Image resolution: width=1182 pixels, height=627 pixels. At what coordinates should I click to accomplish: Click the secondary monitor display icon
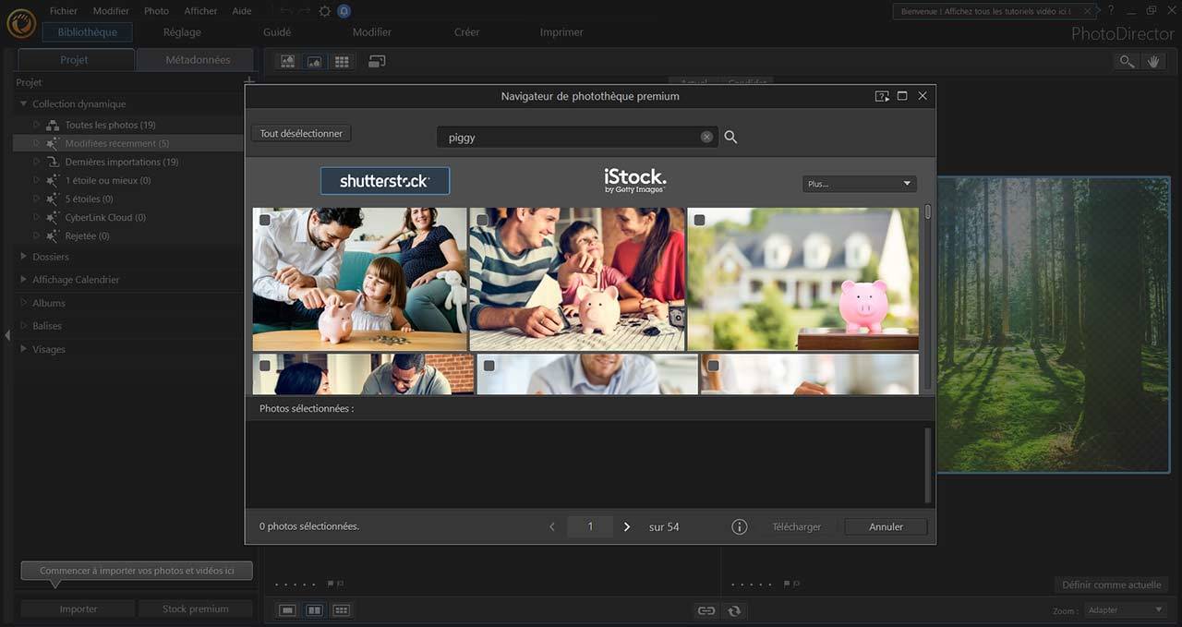pos(377,61)
